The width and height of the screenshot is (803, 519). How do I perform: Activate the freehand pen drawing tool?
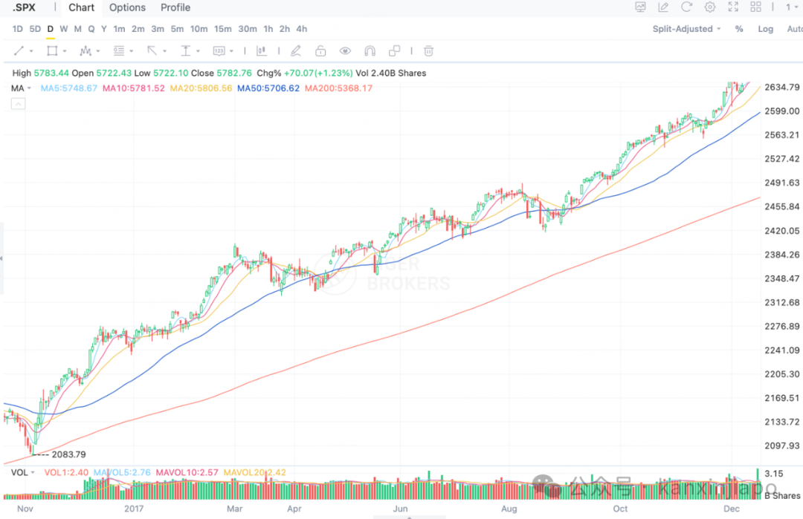pos(295,50)
